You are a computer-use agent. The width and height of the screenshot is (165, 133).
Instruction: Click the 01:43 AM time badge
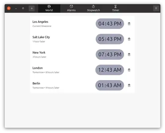[110, 85]
